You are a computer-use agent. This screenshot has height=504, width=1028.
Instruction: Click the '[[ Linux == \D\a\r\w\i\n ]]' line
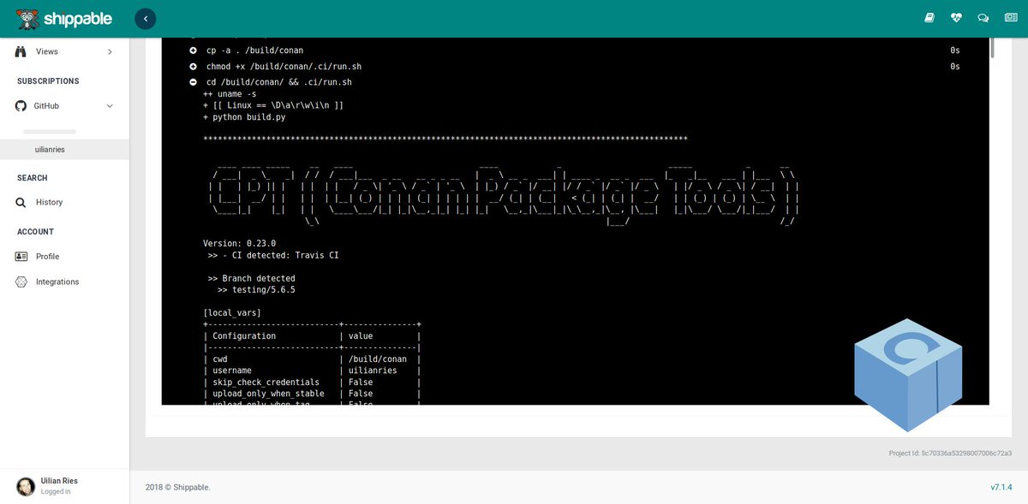pyautogui.click(x=273, y=105)
